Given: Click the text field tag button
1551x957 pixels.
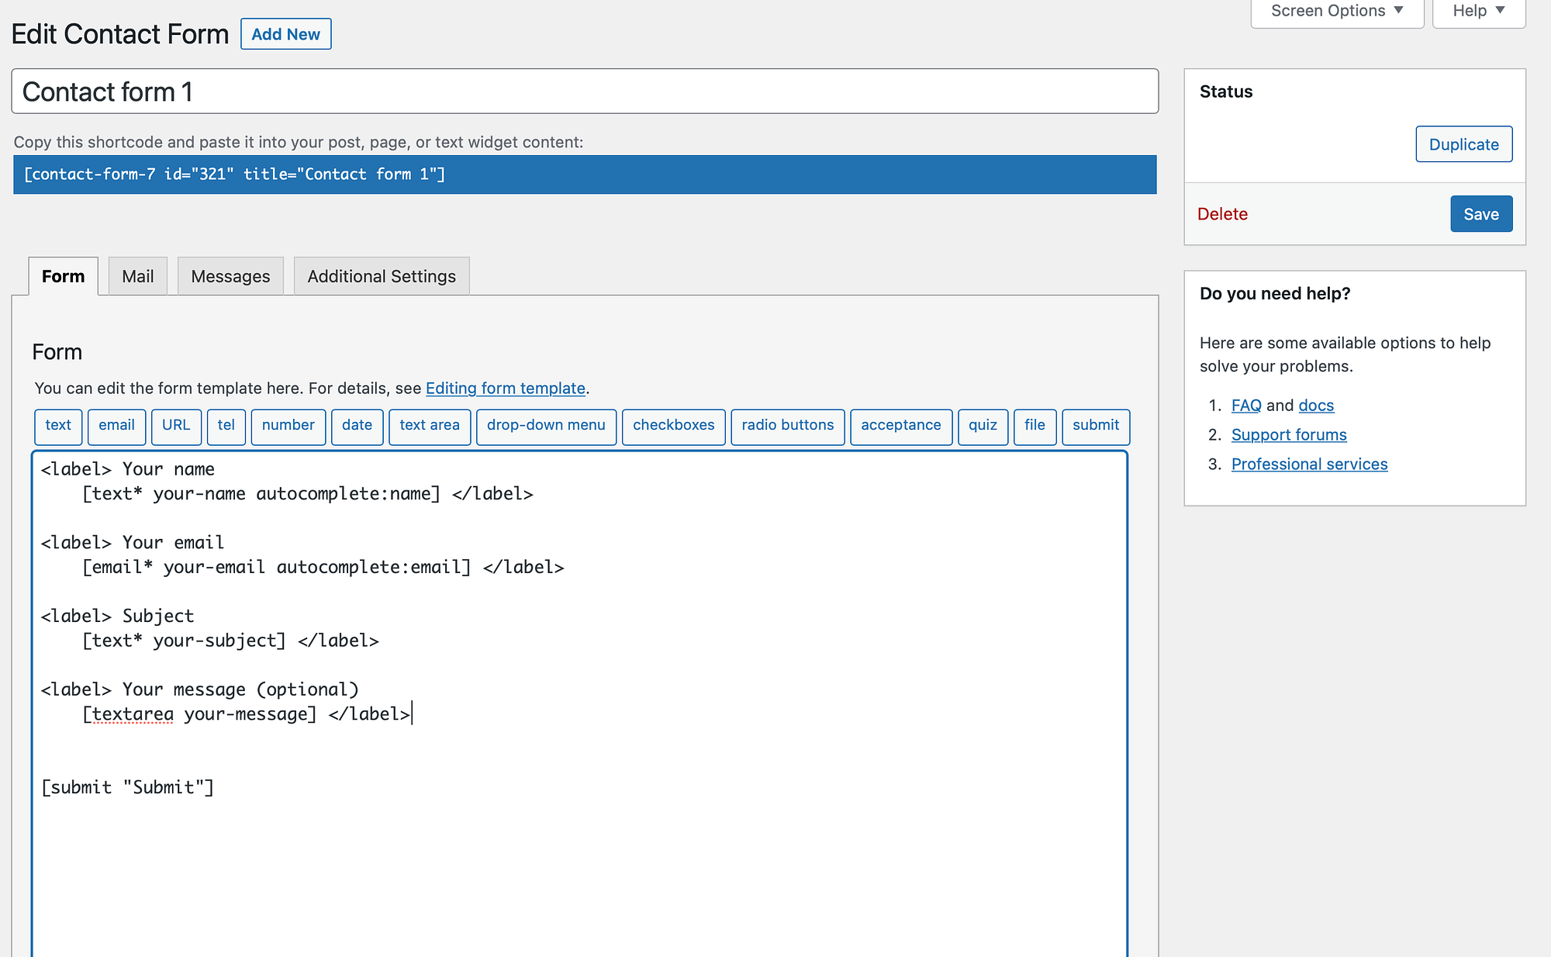Looking at the screenshot, I should (x=57, y=425).
